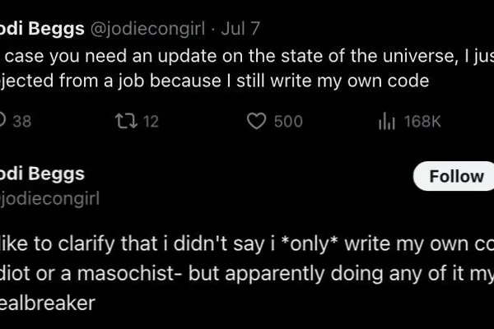Viewport: 494px width, 329px height.
Task: Click the 500 likes count
Action: [288, 122]
